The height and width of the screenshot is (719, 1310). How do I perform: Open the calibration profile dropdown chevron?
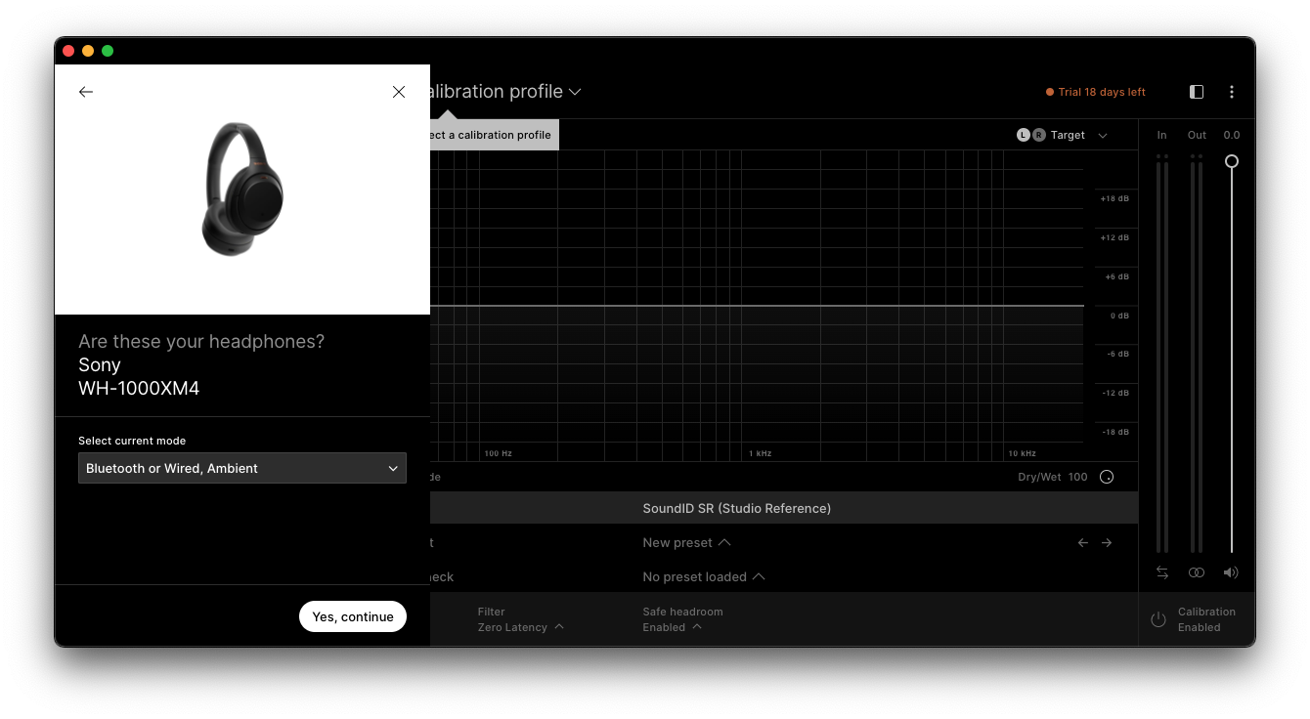click(x=575, y=92)
